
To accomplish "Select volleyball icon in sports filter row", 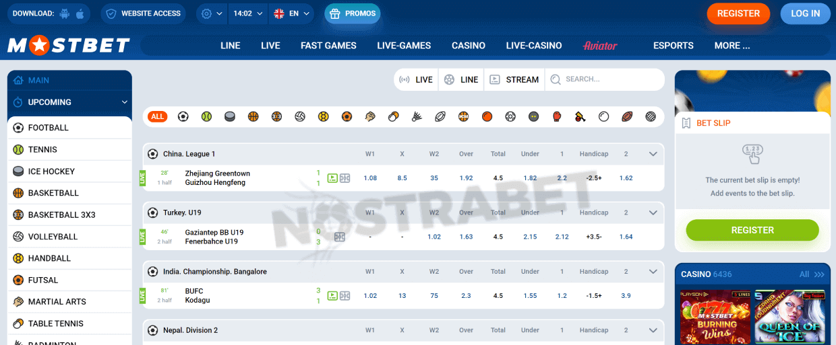I will 300,116.
